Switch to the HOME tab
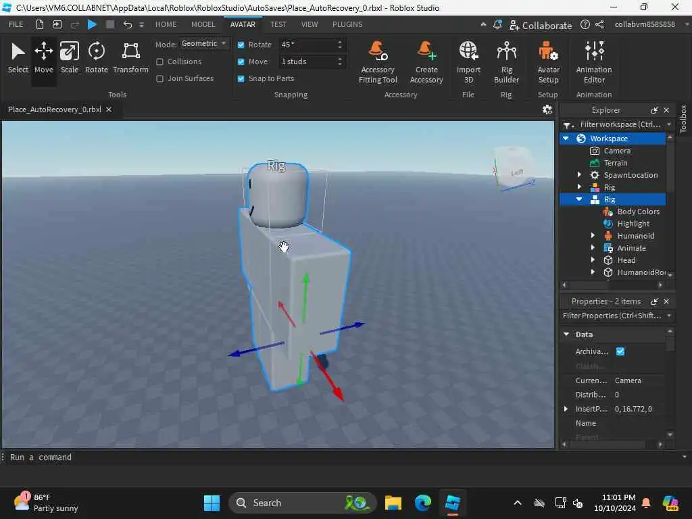 pyautogui.click(x=166, y=25)
